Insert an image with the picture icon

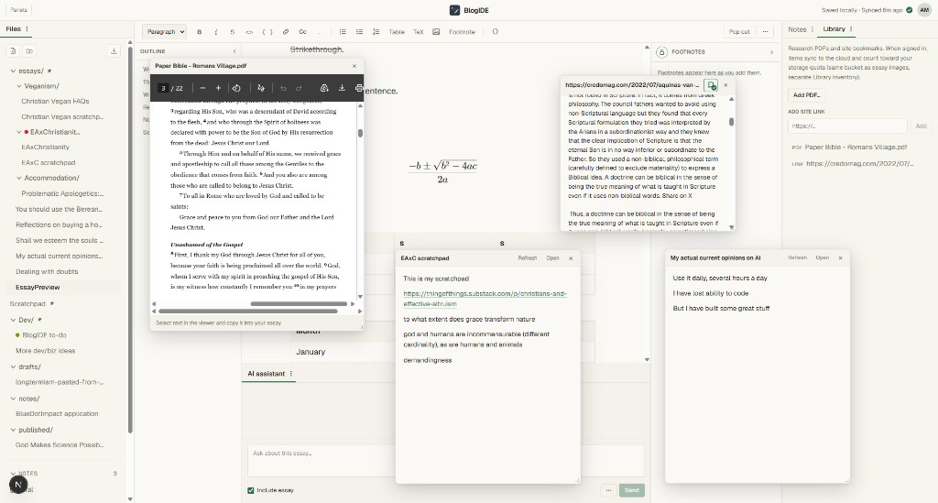(x=436, y=32)
